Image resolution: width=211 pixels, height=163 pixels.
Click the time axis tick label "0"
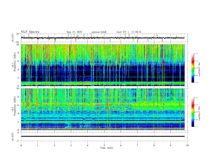click(21, 145)
